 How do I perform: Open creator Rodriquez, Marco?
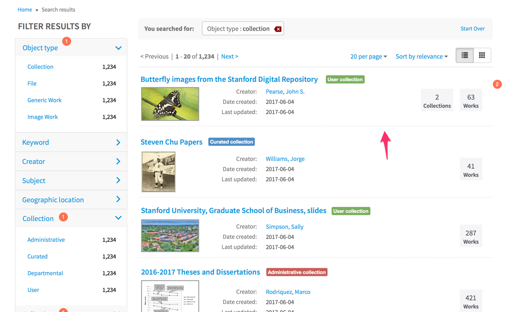tap(288, 292)
